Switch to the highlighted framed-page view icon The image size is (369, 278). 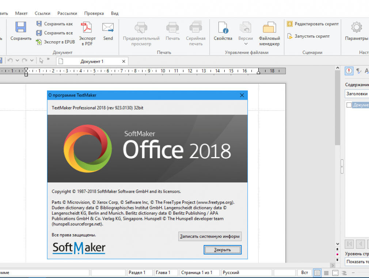[x=317, y=273]
